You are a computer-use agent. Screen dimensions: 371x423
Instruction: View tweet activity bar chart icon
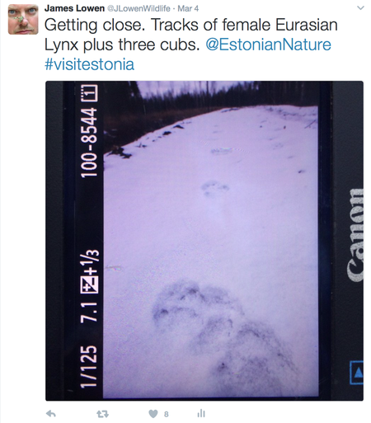[201, 413]
